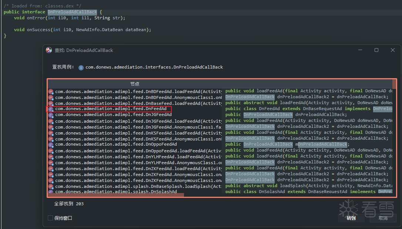Select row text com.donews.admediation.adimpl.feed.DnJGFeedAd
Image resolution: width=402 pixels, height=229 pixels.
click(x=113, y=114)
